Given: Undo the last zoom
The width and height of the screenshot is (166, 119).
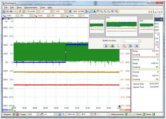Looking at the screenshot, I should (112, 11).
